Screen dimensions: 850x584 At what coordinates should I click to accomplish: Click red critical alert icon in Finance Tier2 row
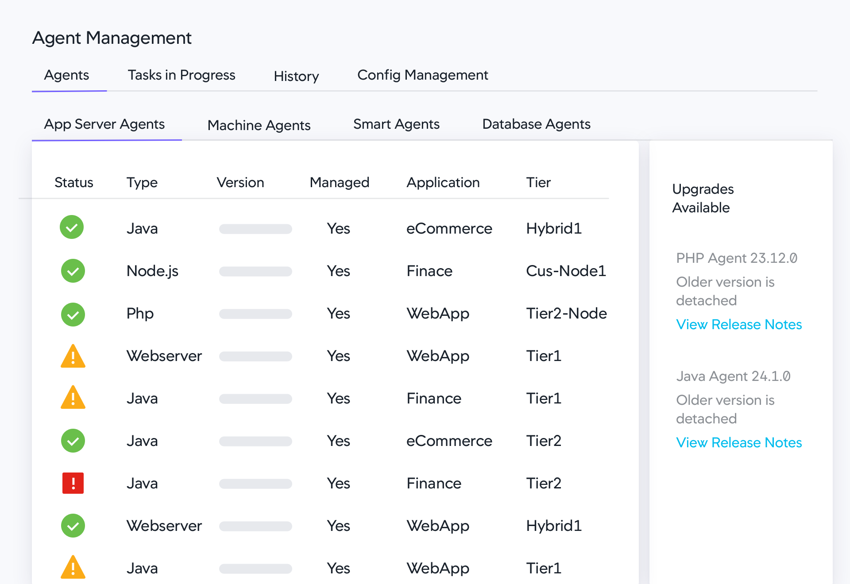[73, 483]
